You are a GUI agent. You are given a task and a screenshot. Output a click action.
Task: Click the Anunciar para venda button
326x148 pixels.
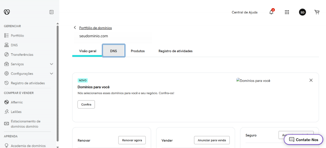point(211,140)
